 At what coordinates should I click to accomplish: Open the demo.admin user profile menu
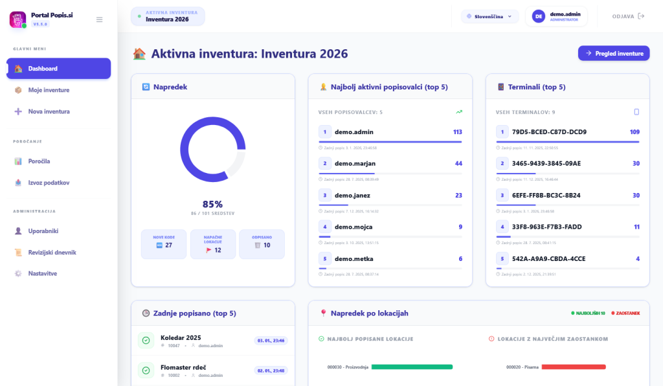coord(556,16)
